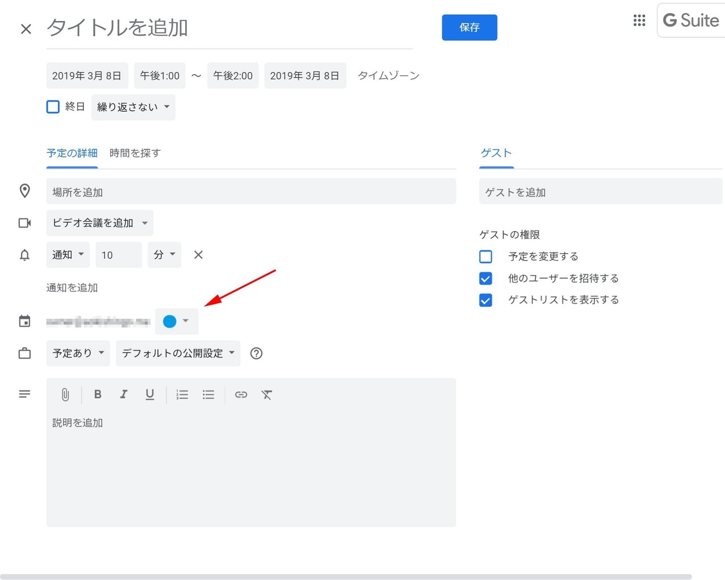The image size is (725, 580).
Task: Click the ゲストの権限 heading
Action: point(510,234)
